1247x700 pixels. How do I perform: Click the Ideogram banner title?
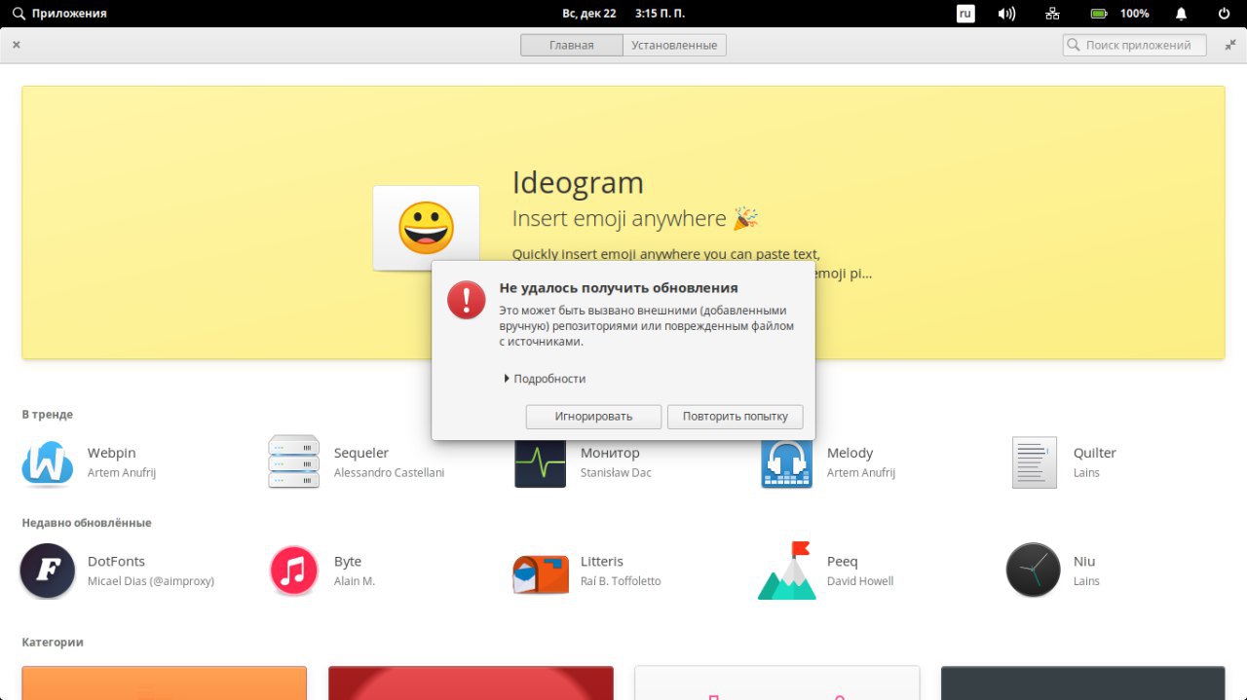click(x=578, y=183)
